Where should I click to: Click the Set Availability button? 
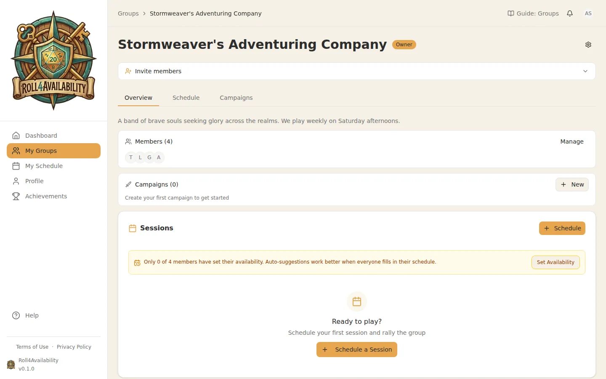555,262
